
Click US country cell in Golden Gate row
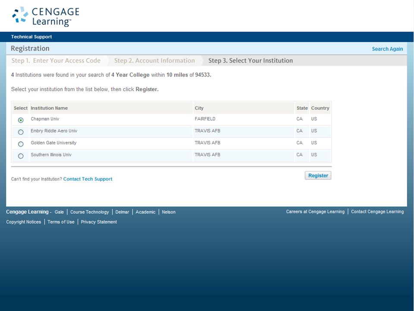314,143
